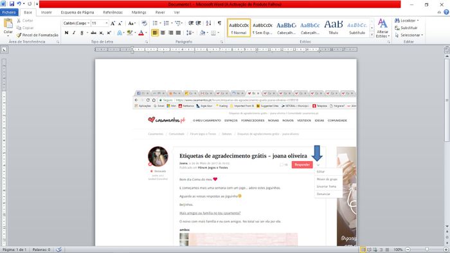The height and width of the screenshot is (253, 450).
Task: Apply the Sem Espaçamento style
Action: point(262,28)
